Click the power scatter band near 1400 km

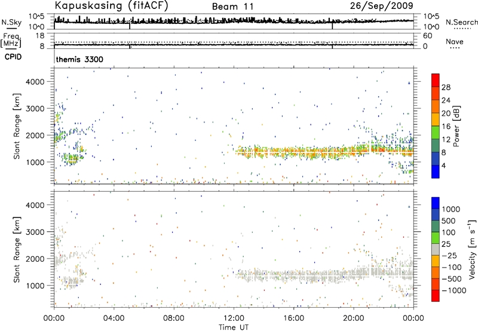324,151
